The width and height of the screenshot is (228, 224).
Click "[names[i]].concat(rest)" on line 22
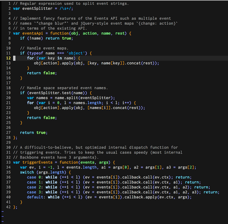coord(115,108)
